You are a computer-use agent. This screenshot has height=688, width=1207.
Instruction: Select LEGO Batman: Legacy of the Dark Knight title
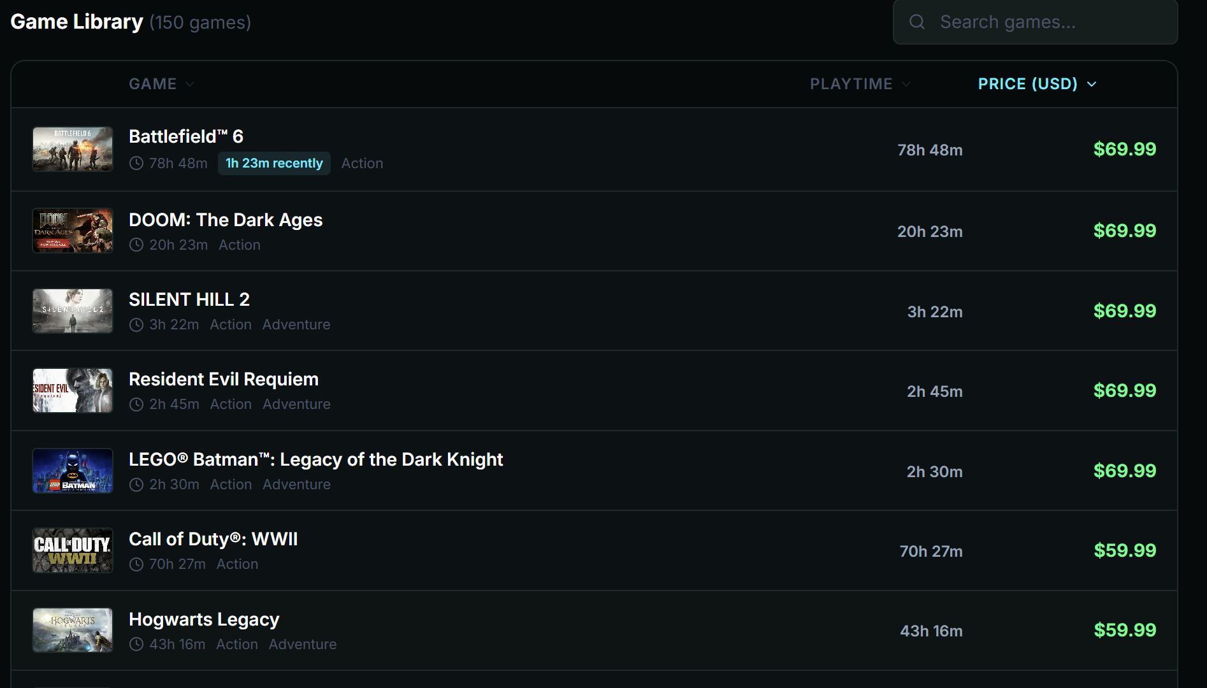pyautogui.click(x=316, y=459)
